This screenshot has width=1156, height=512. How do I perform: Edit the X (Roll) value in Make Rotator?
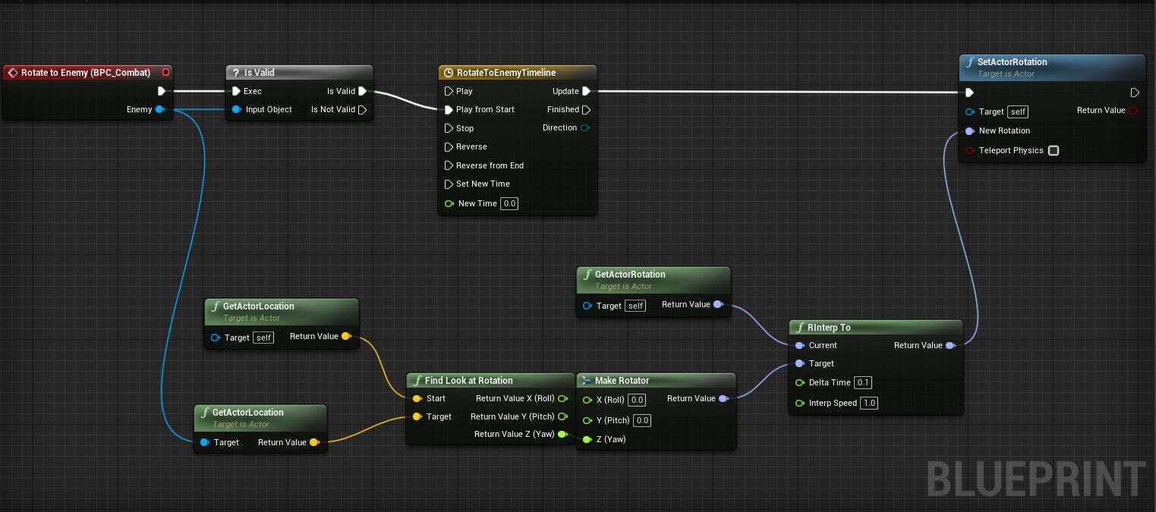[x=637, y=400]
